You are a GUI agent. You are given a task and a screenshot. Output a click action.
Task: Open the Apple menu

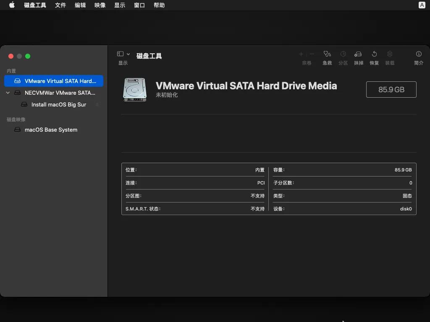[12, 5]
